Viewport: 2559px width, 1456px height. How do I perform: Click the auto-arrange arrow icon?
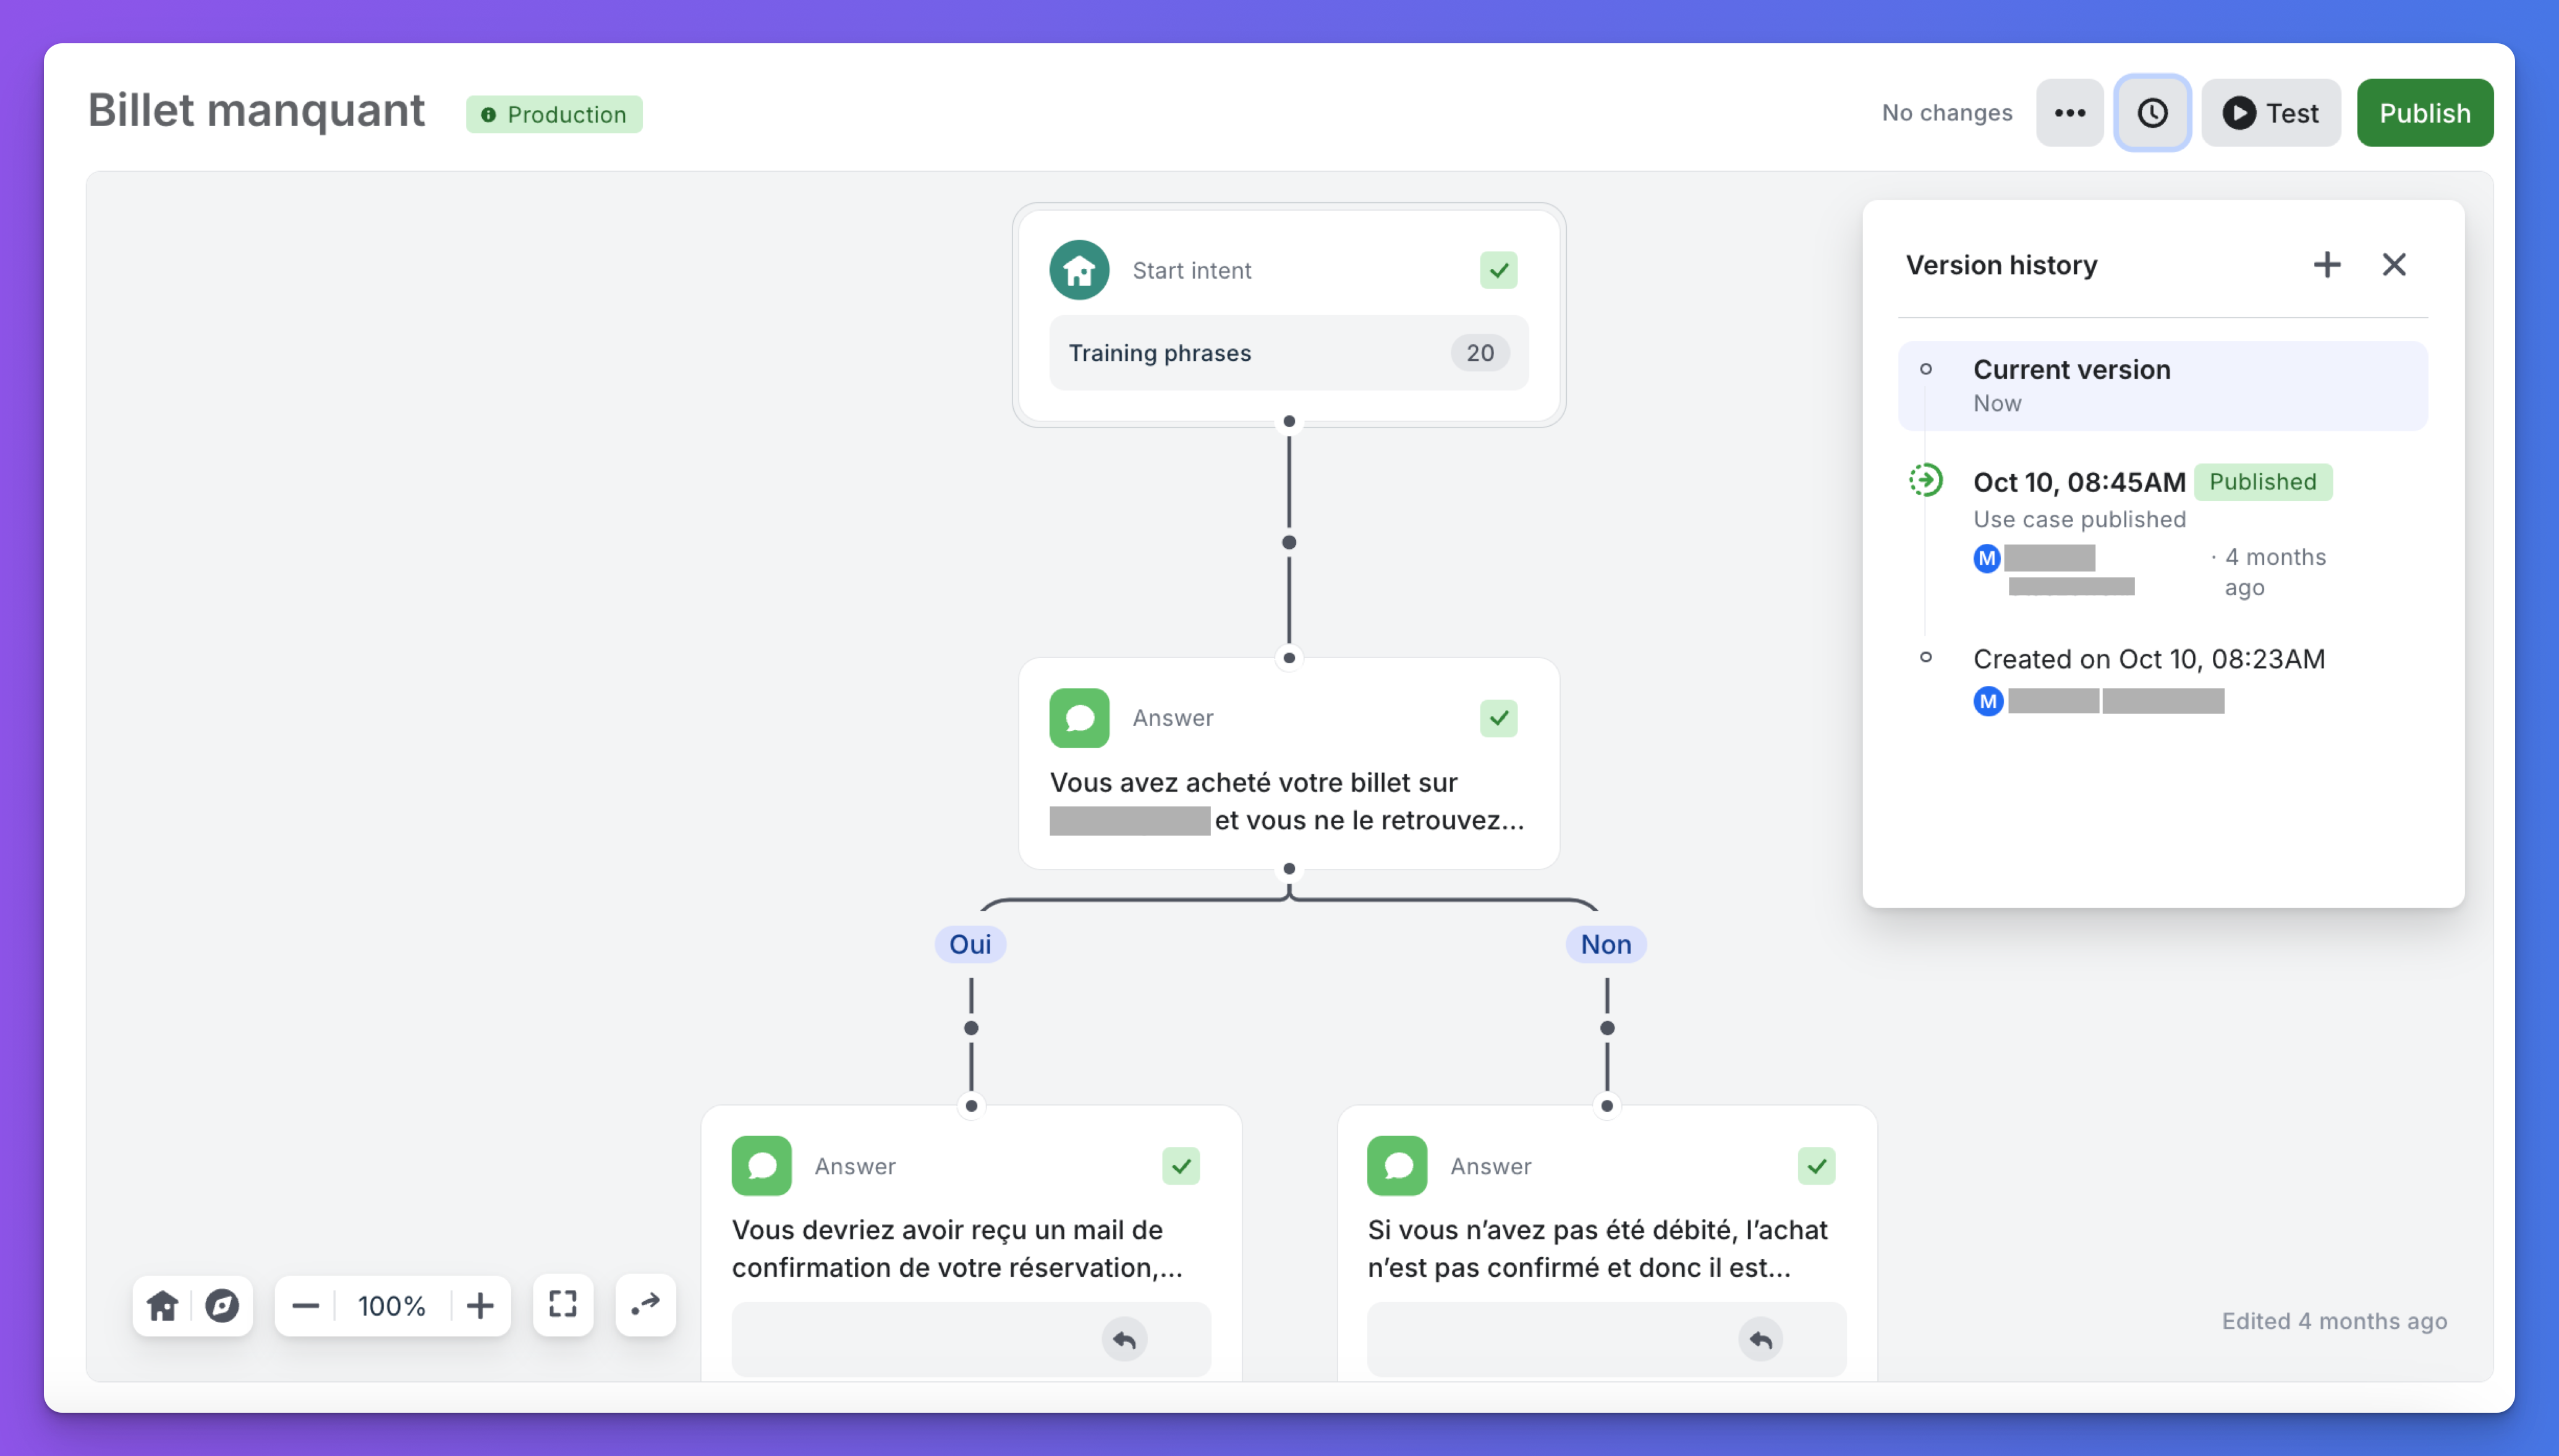(x=645, y=1304)
